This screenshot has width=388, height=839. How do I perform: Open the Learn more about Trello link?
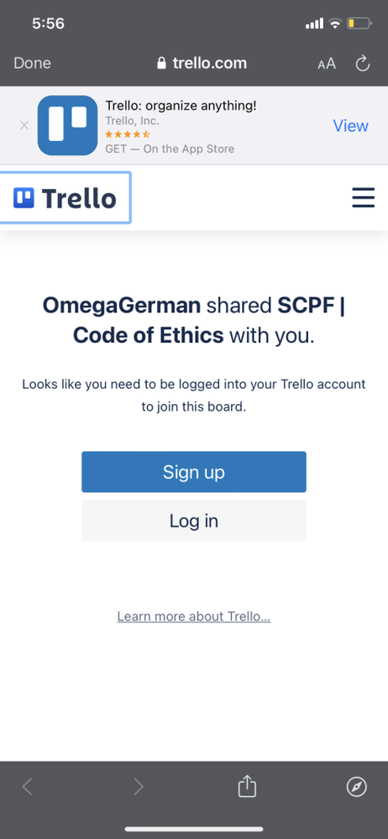coord(194,616)
